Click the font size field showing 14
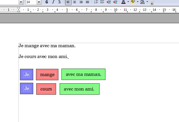Screen dimensions: 179x122 click(31, 2)
